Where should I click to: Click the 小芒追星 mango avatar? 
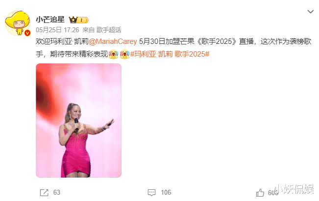click(18, 23)
